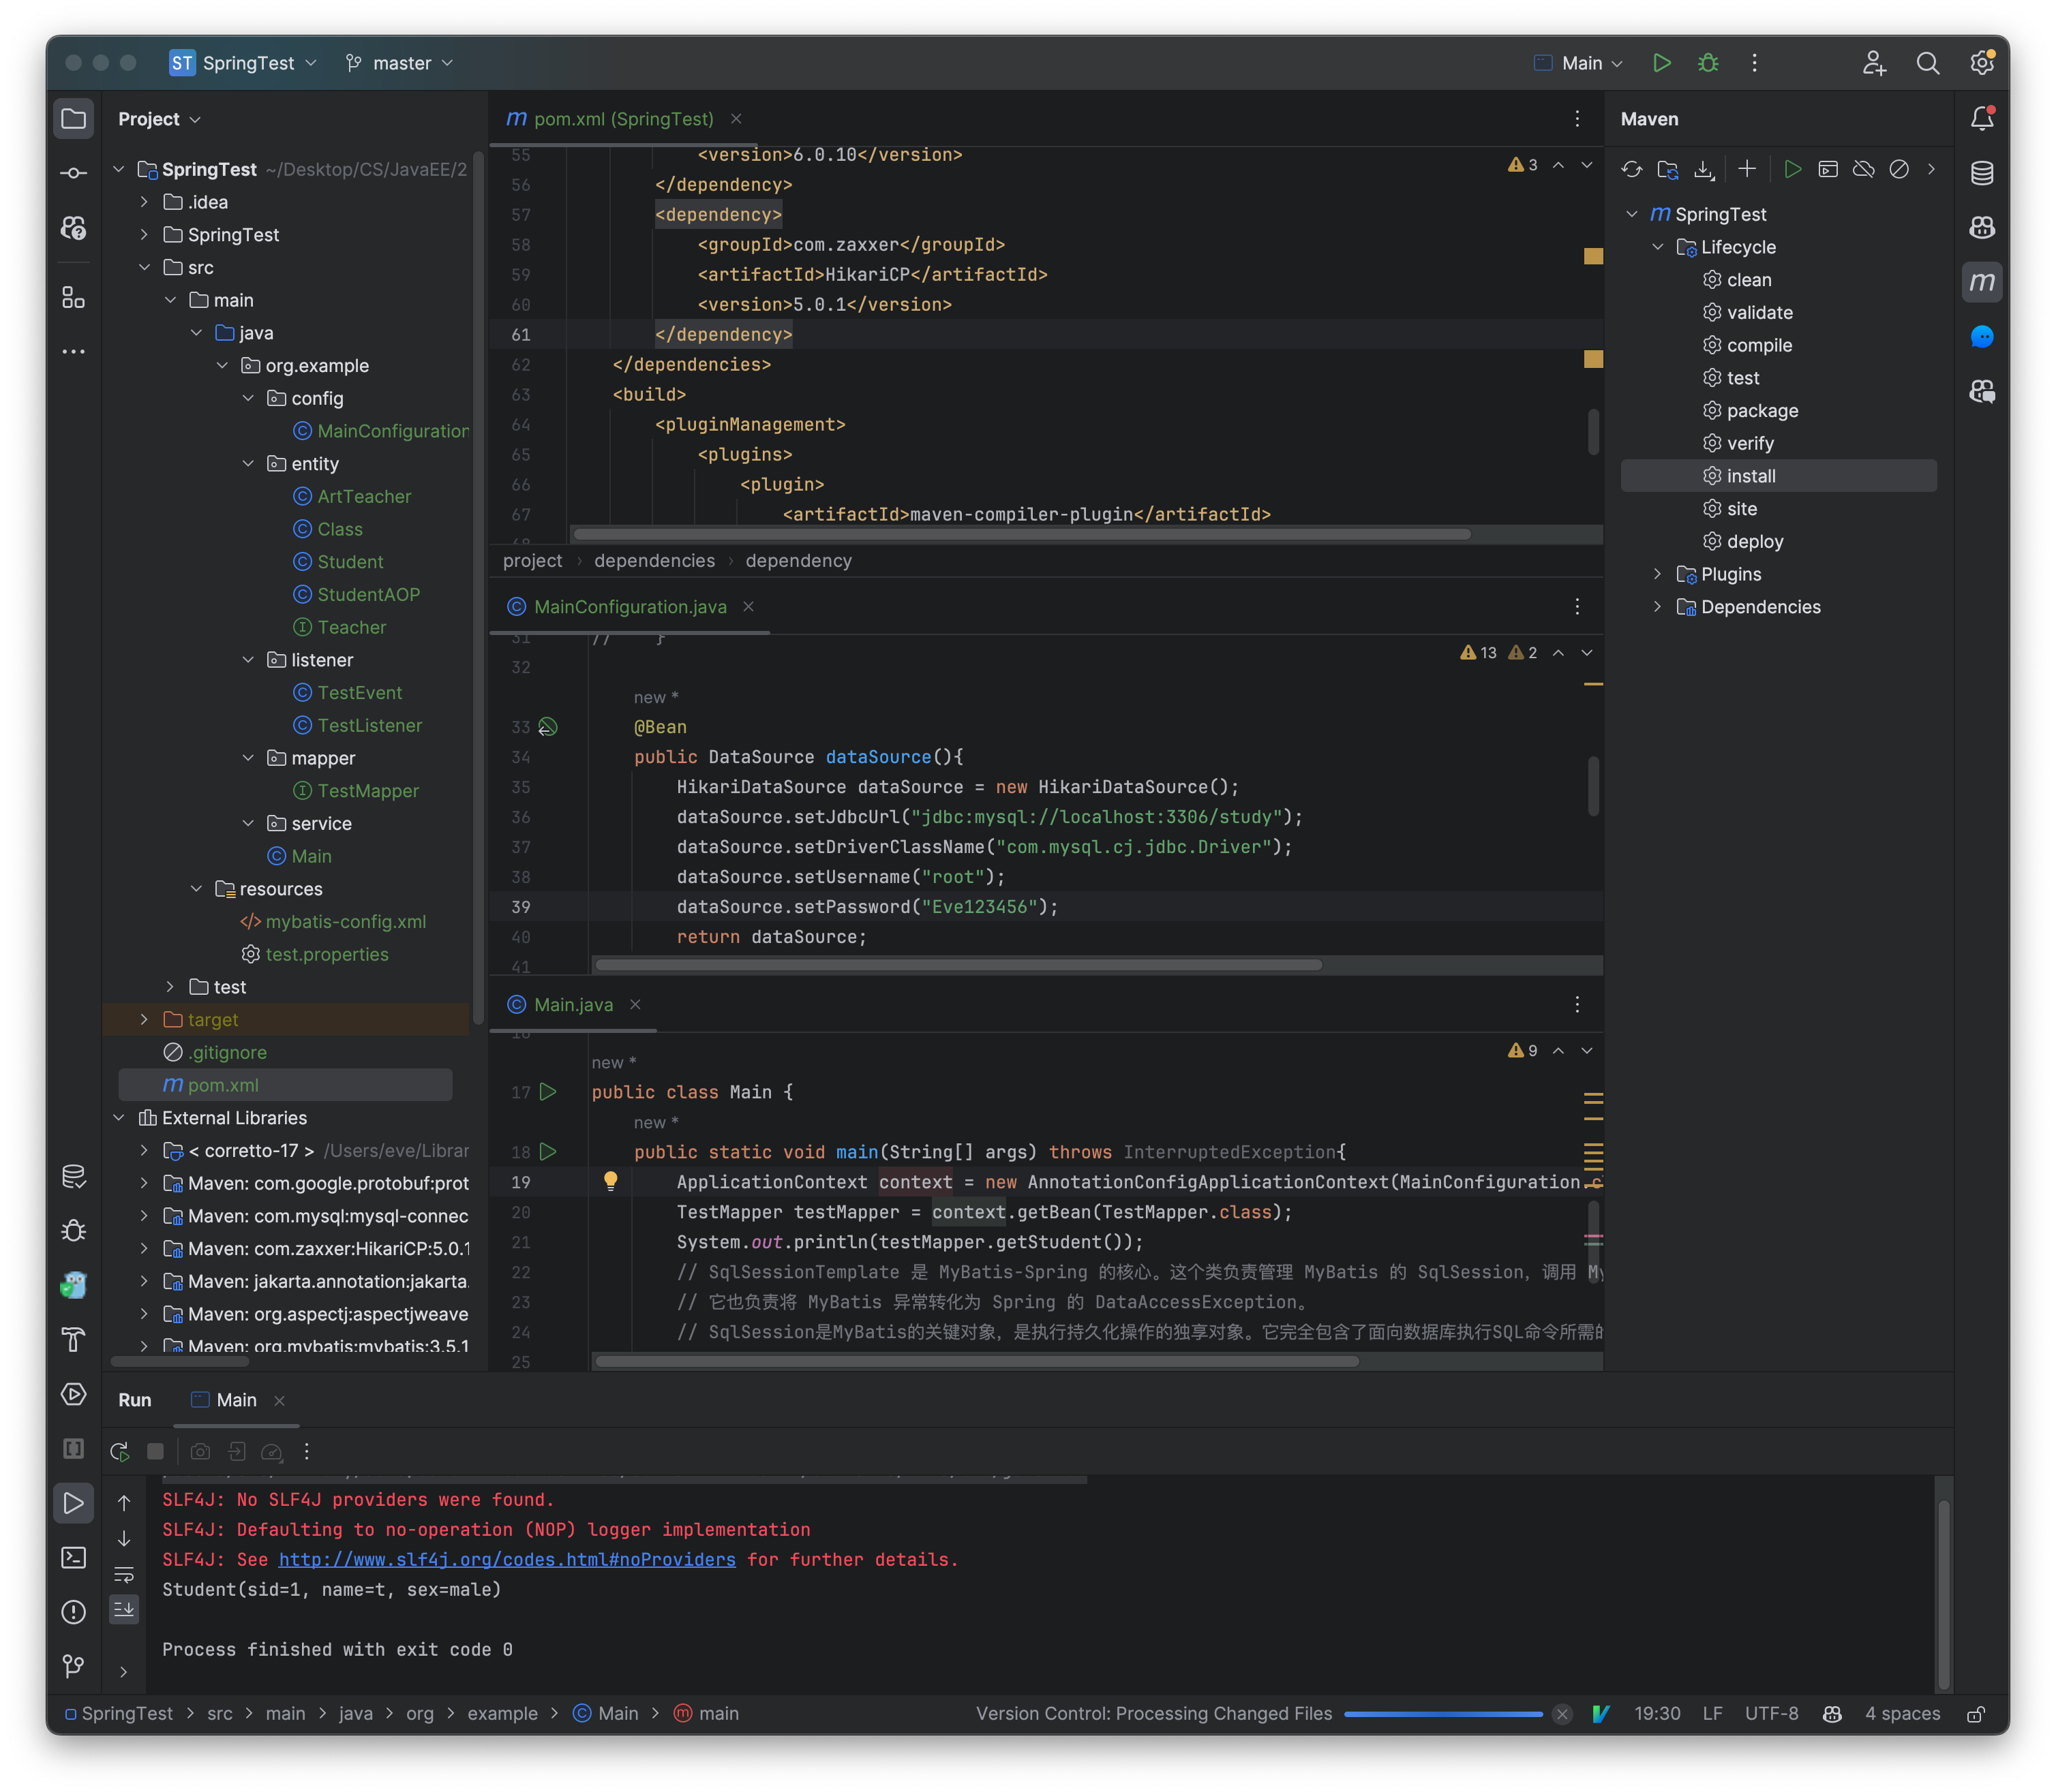Open Search Everywhere with the magnifier
The height and width of the screenshot is (1792, 2056).
click(x=1927, y=62)
